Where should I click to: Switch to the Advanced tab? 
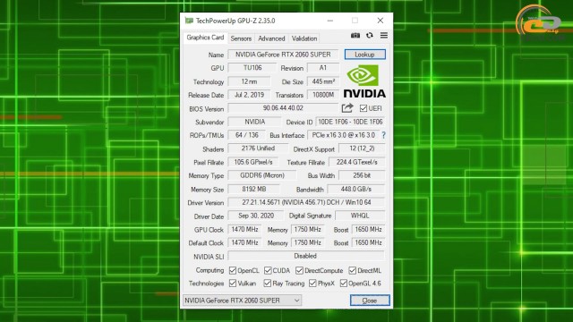[x=271, y=38]
